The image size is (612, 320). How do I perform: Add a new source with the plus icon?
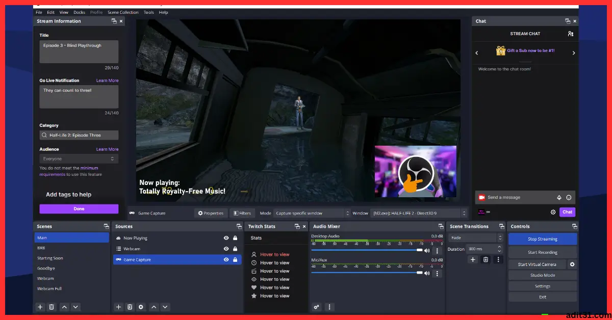pos(119,307)
